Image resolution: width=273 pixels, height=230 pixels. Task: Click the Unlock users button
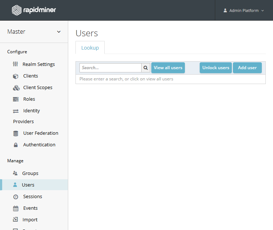point(216,68)
